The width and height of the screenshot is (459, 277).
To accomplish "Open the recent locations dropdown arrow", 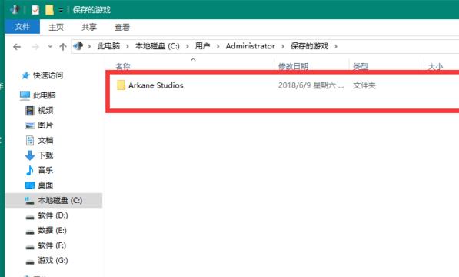I will click(50, 46).
